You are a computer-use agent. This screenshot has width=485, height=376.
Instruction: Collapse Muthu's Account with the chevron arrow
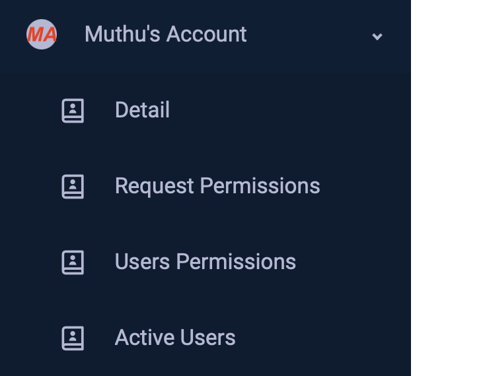pyautogui.click(x=377, y=36)
